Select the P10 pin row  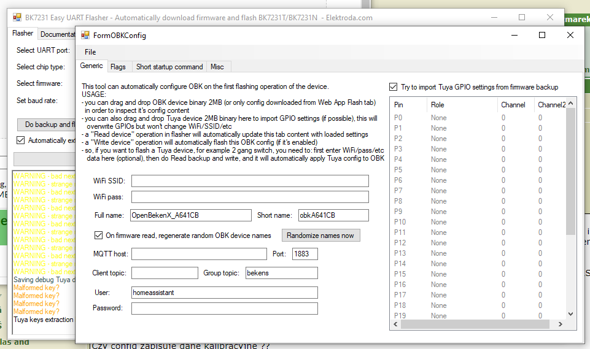point(478,222)
